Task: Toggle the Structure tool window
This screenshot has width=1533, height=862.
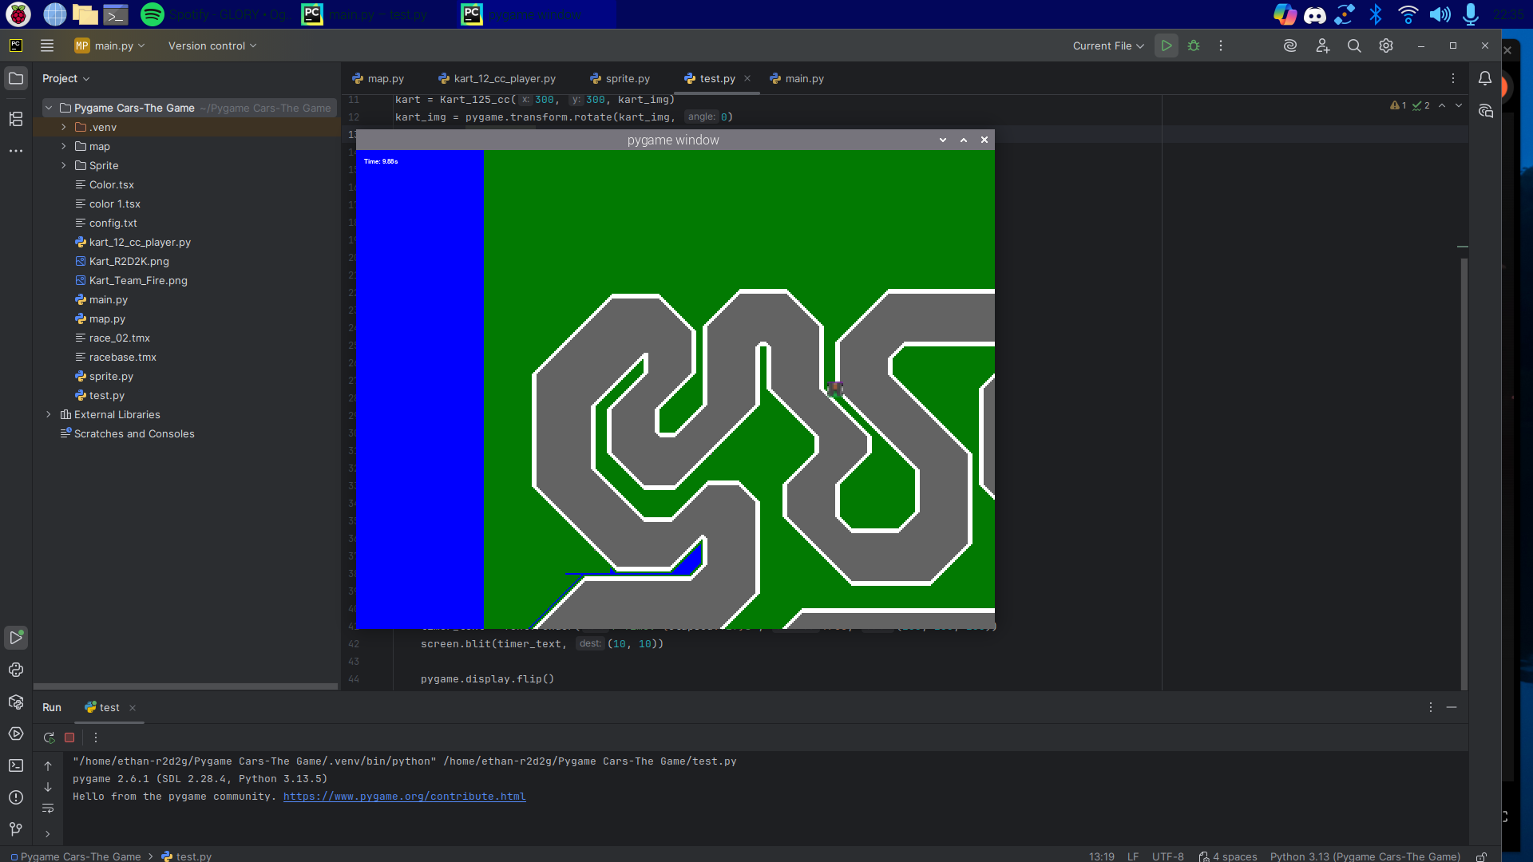Action: coord(16,119)
